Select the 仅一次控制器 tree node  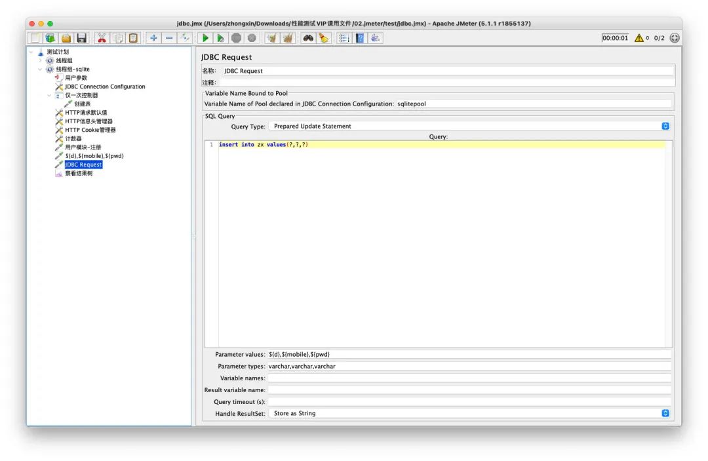coord(81,95)
